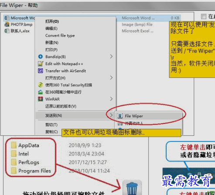Choose 新建(N) from the context menu
This screenshot has height=195, width=215.
(x=52, y=43)
